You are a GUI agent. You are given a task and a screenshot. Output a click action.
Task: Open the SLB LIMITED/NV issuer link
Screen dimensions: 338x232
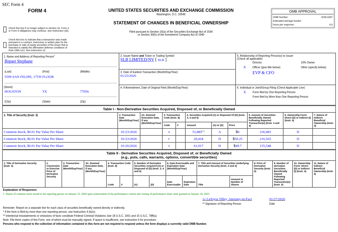click(137, 60)
